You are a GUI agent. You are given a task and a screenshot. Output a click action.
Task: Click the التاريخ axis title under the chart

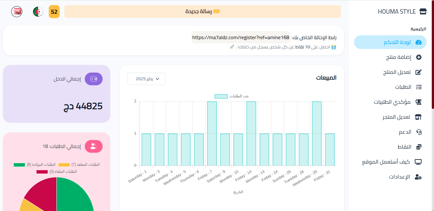tap(238, 192)
